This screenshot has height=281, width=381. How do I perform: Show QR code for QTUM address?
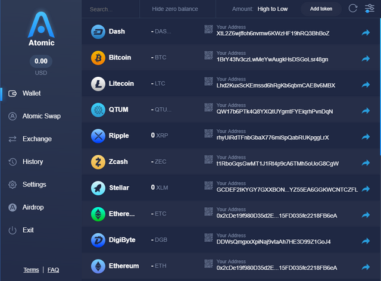pyautogui.click(x=209, y=107)
